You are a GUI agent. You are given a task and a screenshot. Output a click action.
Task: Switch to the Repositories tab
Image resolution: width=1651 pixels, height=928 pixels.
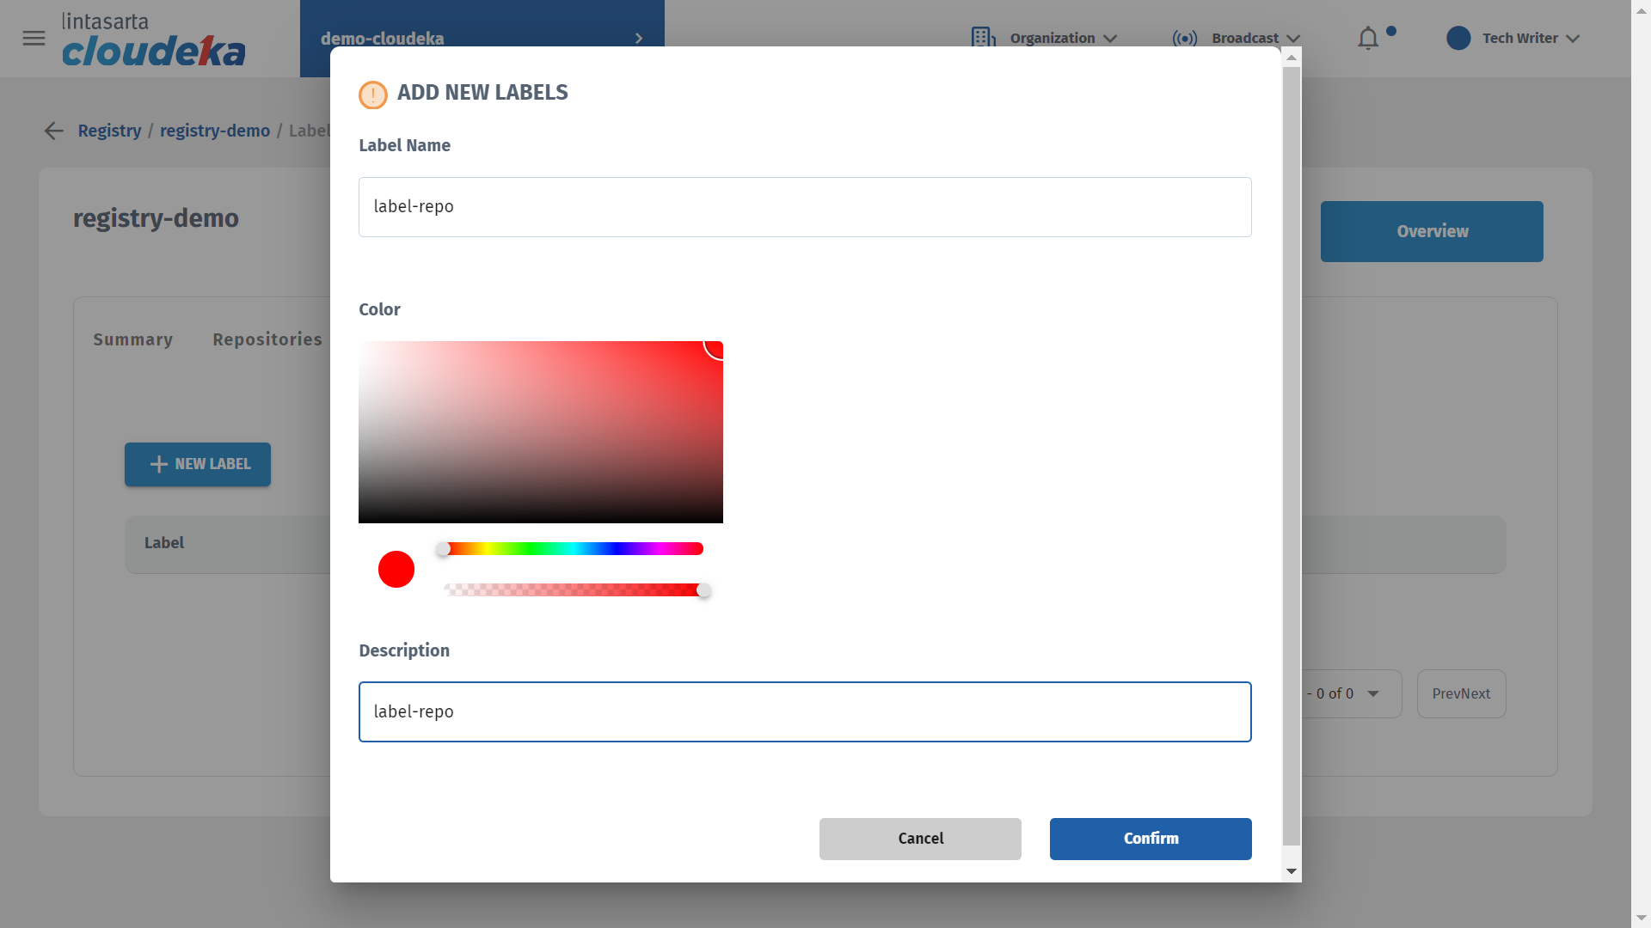click(x=267, y=339)
